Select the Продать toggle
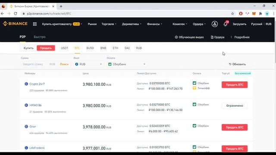 tap(46, 48)
